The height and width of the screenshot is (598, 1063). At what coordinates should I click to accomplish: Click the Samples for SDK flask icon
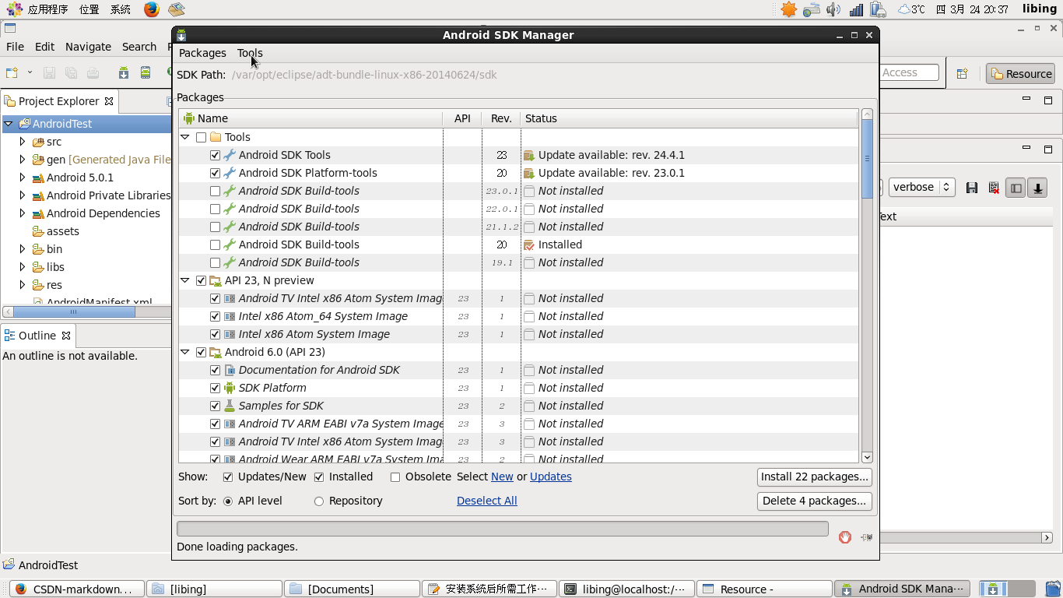tap(230, 406)
